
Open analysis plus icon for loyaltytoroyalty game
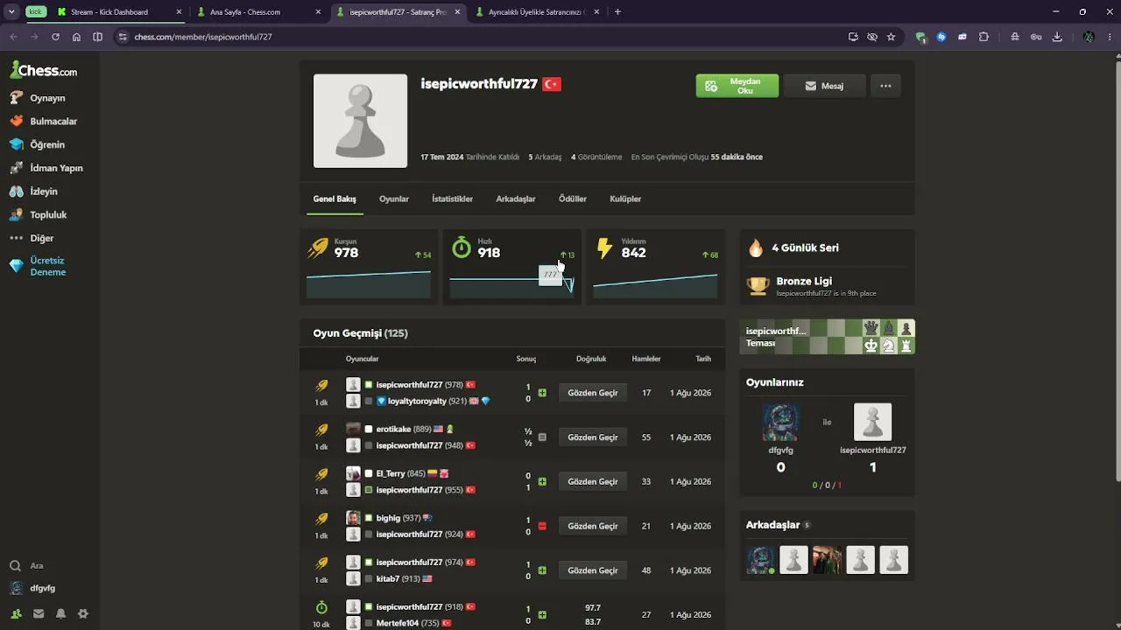point(542,393)
